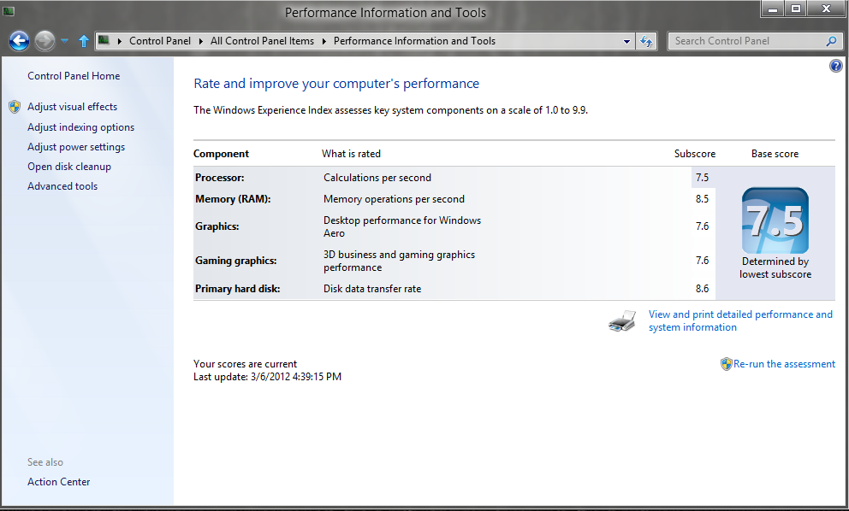The height and width of the screenshot is (511, 849).
Task: Open the address bar history dropdown
Action: pyautogui.click(x=626, y=41)
